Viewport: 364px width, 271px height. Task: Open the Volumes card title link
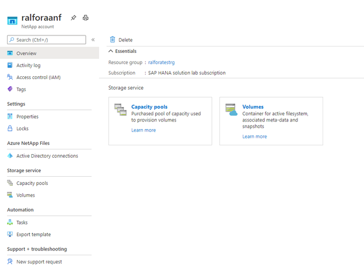tap(253, 106)
